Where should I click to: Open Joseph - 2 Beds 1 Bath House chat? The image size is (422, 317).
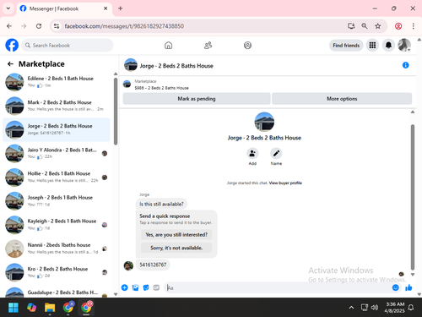[57, 201]
